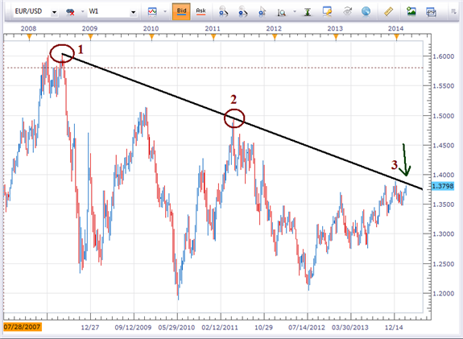Toggle the Bid price display
463x339 pixels.
click(x=181, y=11)
